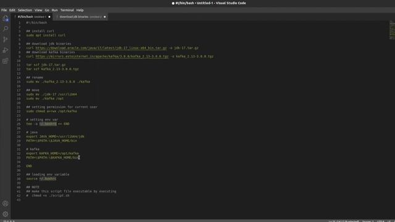Click 'sudo mv ./jdk-17 /usr/lib64' line
This screenshot has width=395, height=222.
(x=52, y=94)
